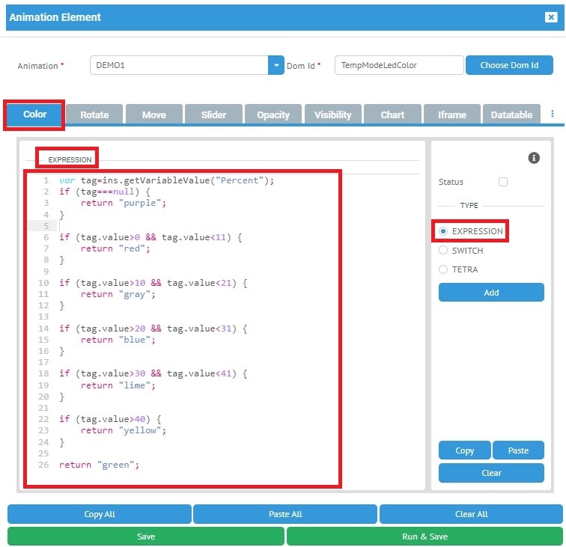Image resolution: width=566 pixels, height=547 pixels.
Task: Expand the Animation DEMO1 dropdown
Action: [x=276, y=65]
